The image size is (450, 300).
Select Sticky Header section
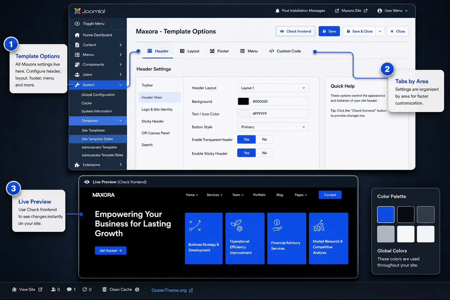[160, 121]
